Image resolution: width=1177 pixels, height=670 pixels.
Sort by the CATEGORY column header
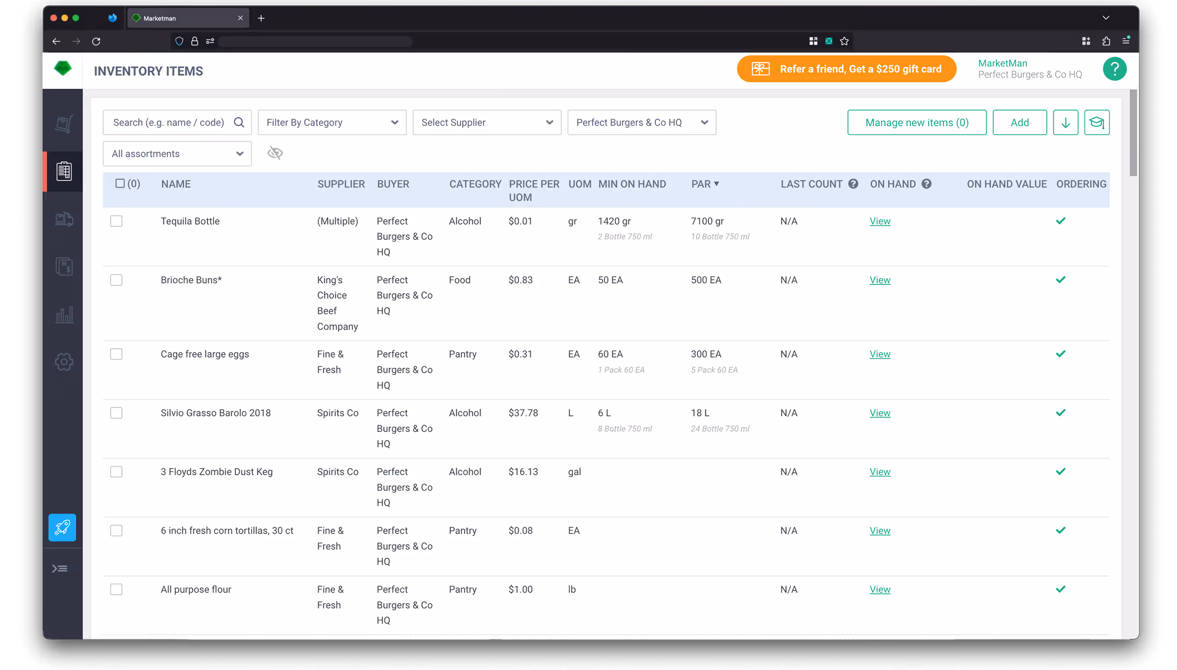(x=475, y=184)
